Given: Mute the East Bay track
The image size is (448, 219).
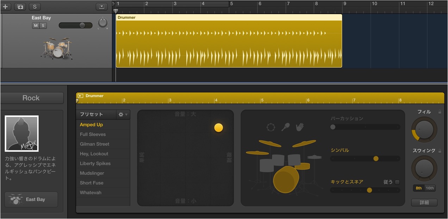Looking at the screenshot, I should (x=36, y=25).
